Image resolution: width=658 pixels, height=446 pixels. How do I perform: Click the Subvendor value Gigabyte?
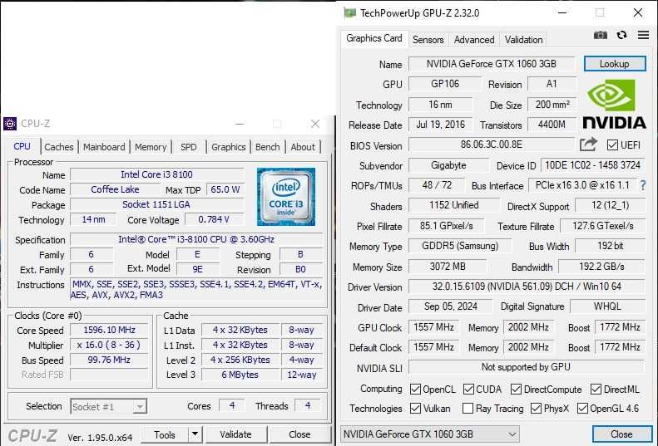click(x=448, y=165)
